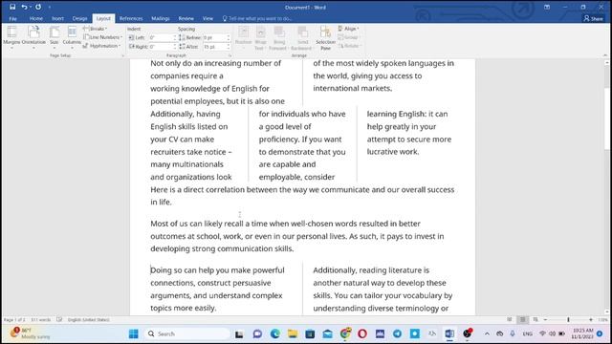
Task: Click the Spacing After input field
Action: pos(214,47)
